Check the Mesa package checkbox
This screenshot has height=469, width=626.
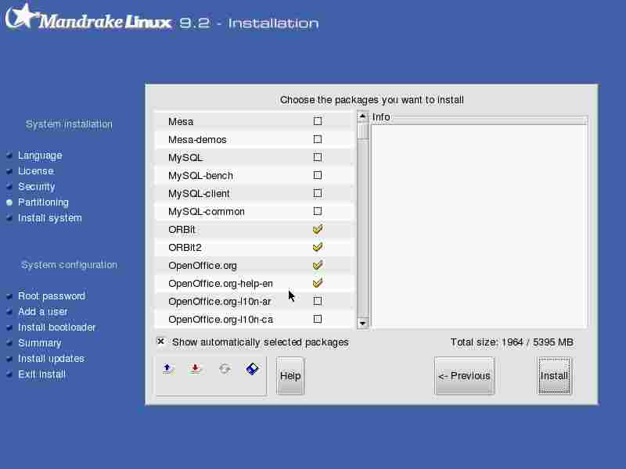(x=318, y=121)
